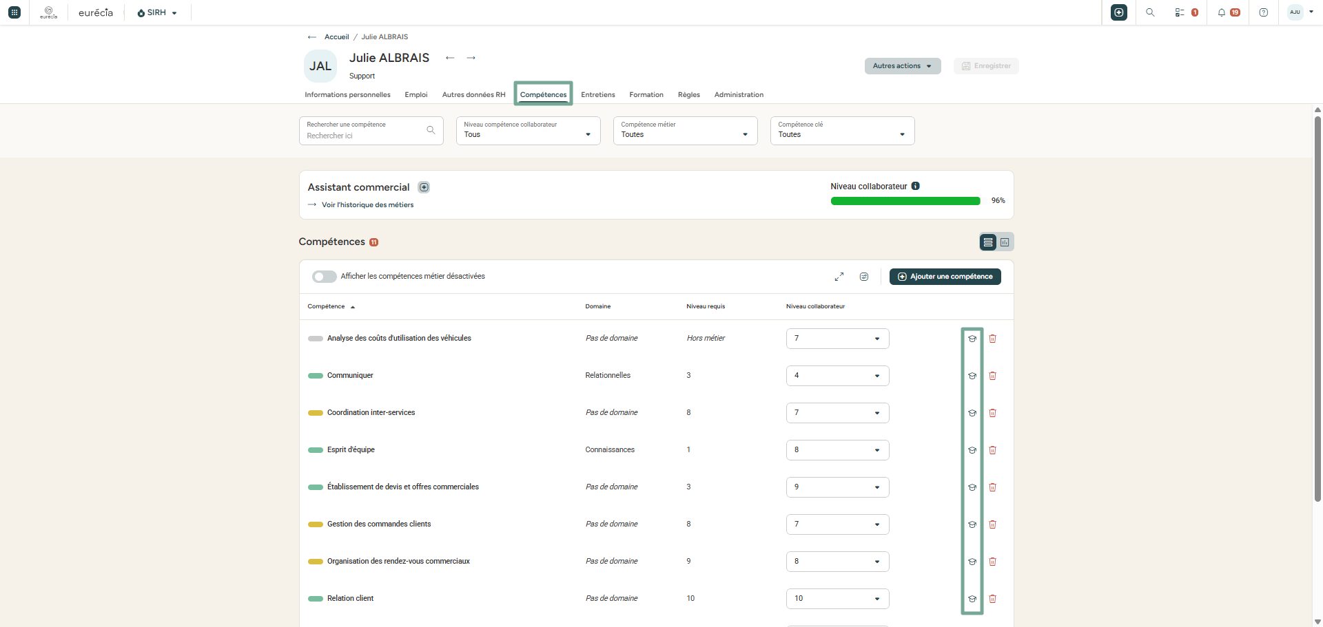This screenshot has width=1323, height=627.
Task: Open level dropdown for Communiquer
Action: [838, 376]
